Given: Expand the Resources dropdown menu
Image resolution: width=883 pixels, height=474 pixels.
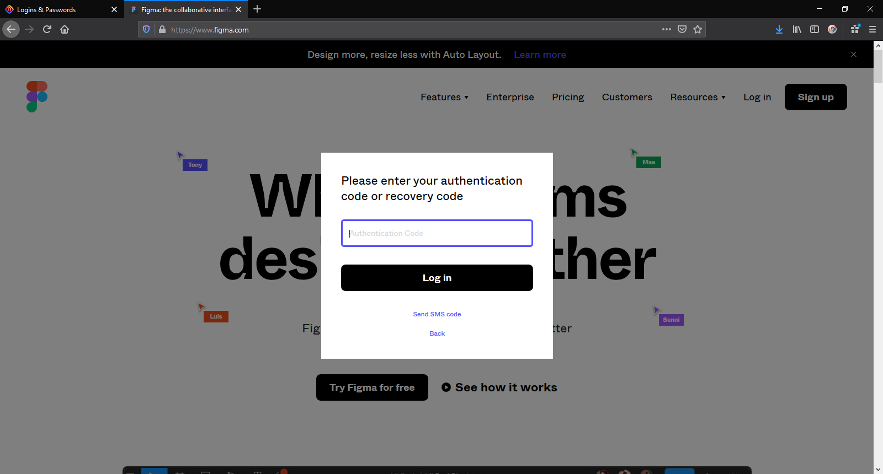Looking at the screenshot, I should (x=698, y=97).
